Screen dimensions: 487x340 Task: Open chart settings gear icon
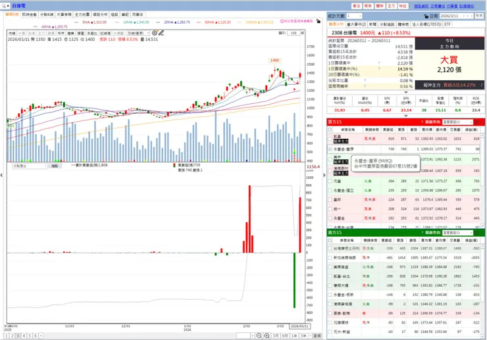tap(155, 33)
